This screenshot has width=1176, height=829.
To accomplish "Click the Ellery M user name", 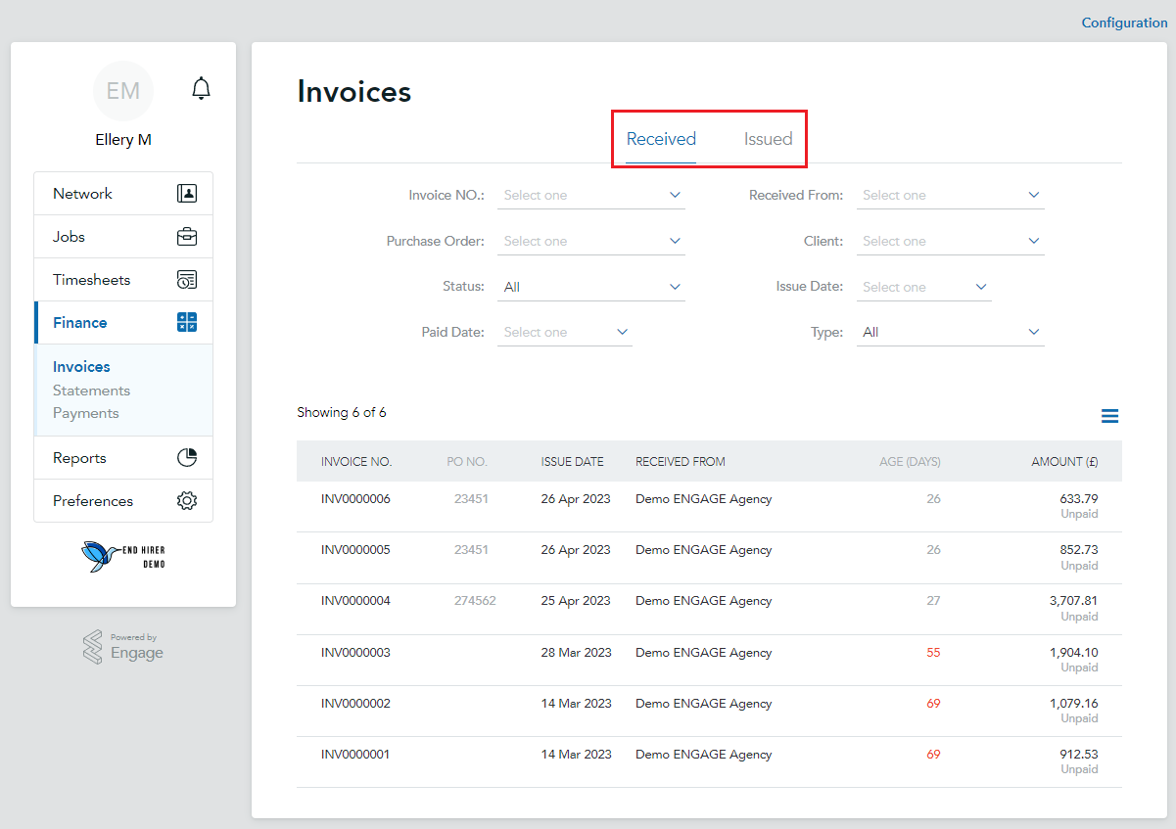I will pos(123,140).
